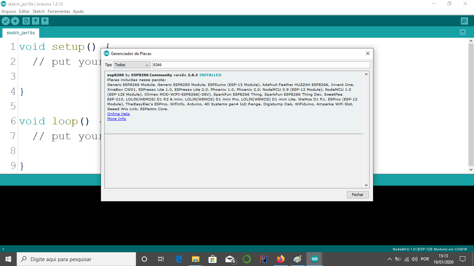474x266 pixels.
Task: Click the Verify sketch checkmark icon
Action: (6, 21)
